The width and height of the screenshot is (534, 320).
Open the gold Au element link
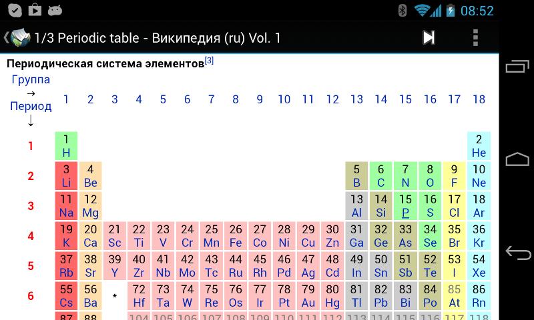(x=308, y=303)
